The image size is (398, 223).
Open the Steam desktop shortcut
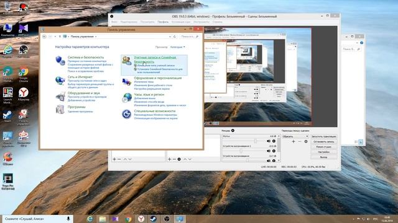(x=7, y=116)
